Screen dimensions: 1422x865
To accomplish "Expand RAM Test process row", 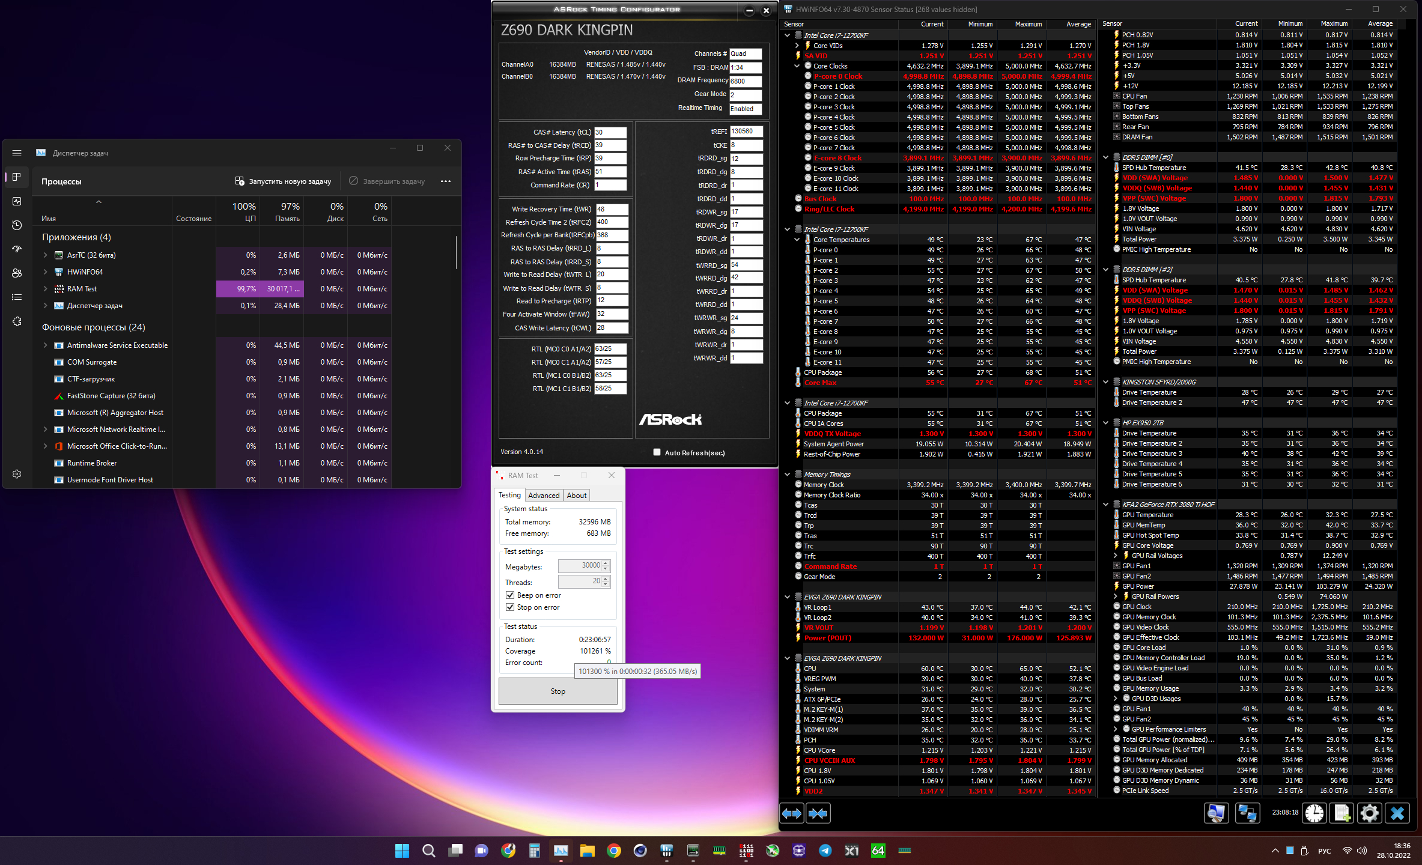I will click(45, 289).
